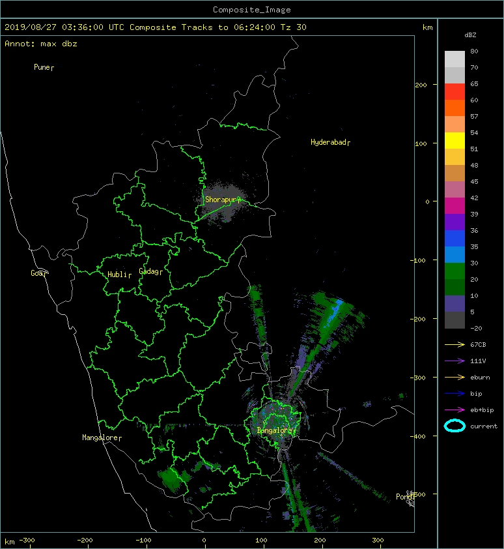Image resolution: width=504 pixels, height=549 pixels.
Task: Click the 'Gadag' city label
Action: (149, 271)
